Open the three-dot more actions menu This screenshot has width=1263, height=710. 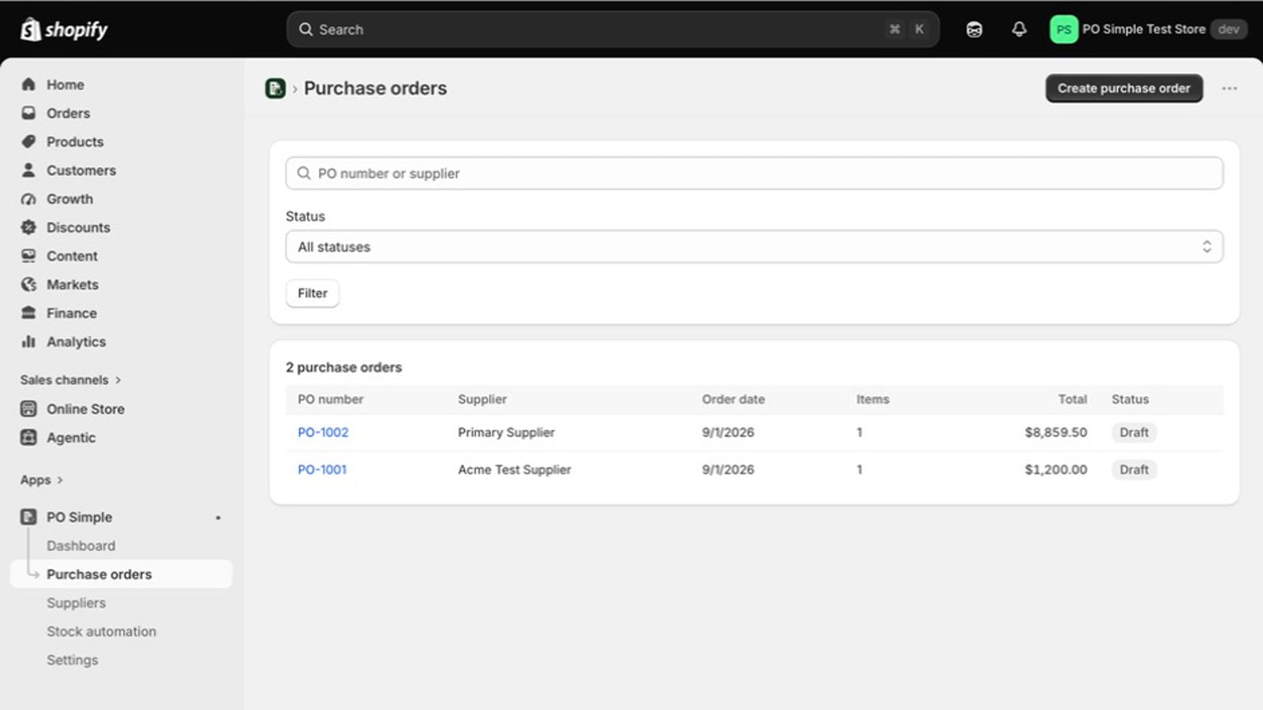[x=1229, y=88]
